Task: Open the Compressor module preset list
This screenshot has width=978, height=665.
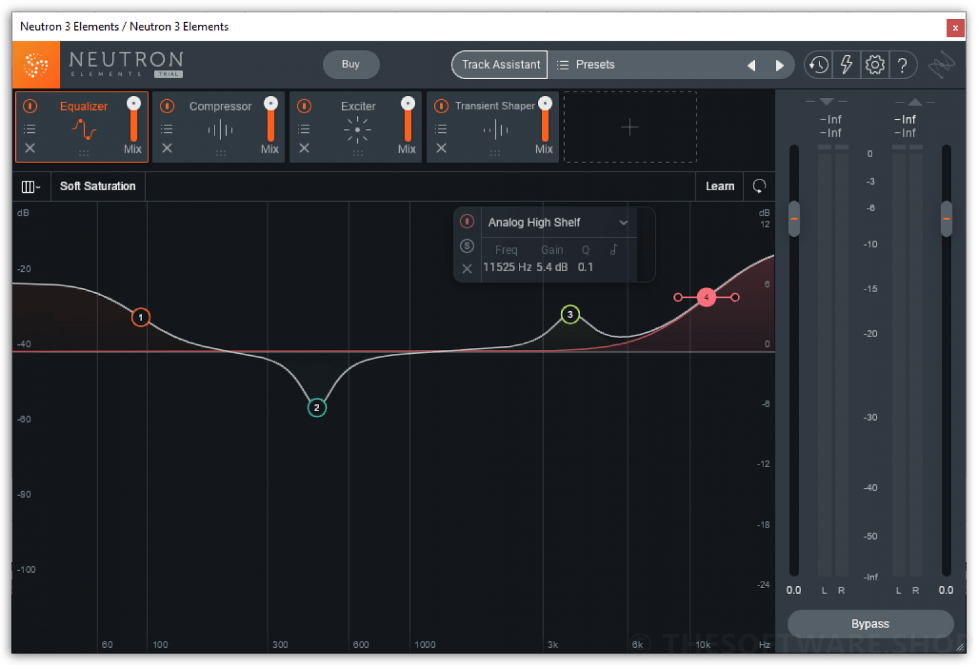Action: [167, 129]
